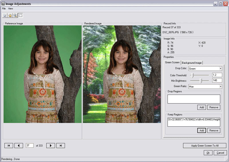Click Apply Green Screen To All
The image size is (229, 162).
click(205, 146)
